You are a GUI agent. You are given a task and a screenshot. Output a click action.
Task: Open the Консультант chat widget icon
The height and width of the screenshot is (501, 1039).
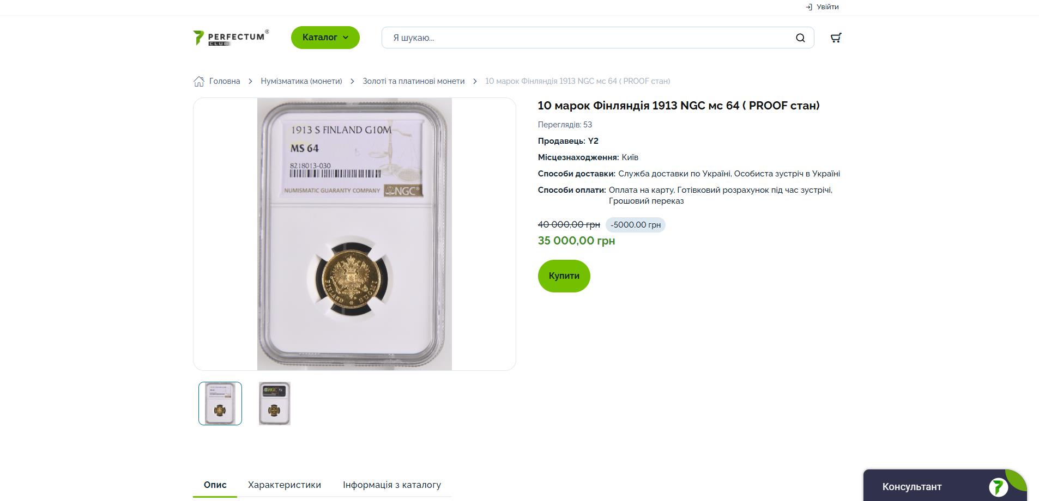(x=998, y=487)
